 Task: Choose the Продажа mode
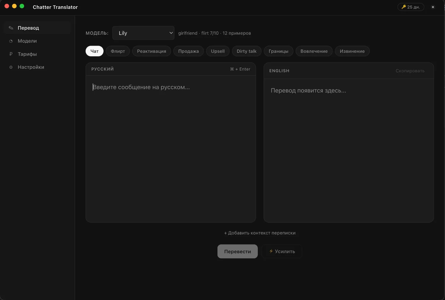pos(188,51)
